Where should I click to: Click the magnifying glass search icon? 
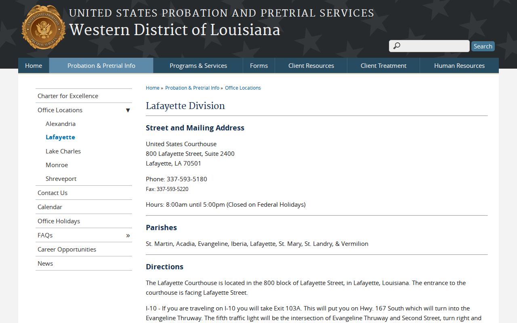pyautogui.click(x=397, y=46)
